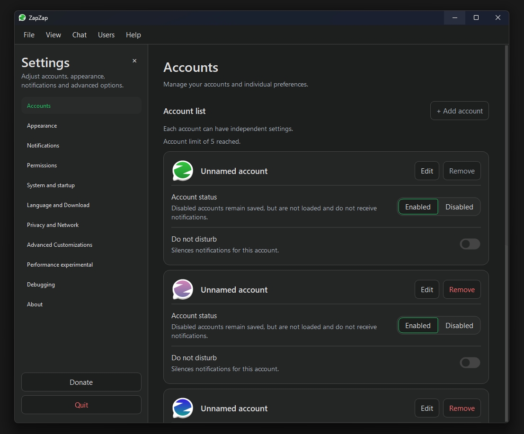This screenshot has width=524, height=434.
Task: Click the purple second account avatar icon
Action: [182, 289]
